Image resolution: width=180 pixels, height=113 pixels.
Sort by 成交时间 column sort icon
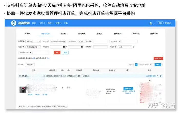57,70
